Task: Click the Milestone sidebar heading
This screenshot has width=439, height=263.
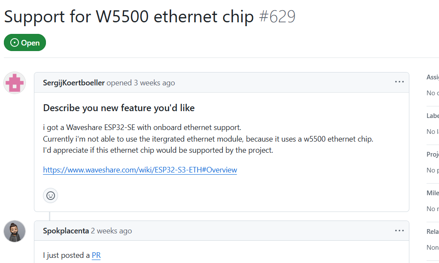Action: pos(432,193)
